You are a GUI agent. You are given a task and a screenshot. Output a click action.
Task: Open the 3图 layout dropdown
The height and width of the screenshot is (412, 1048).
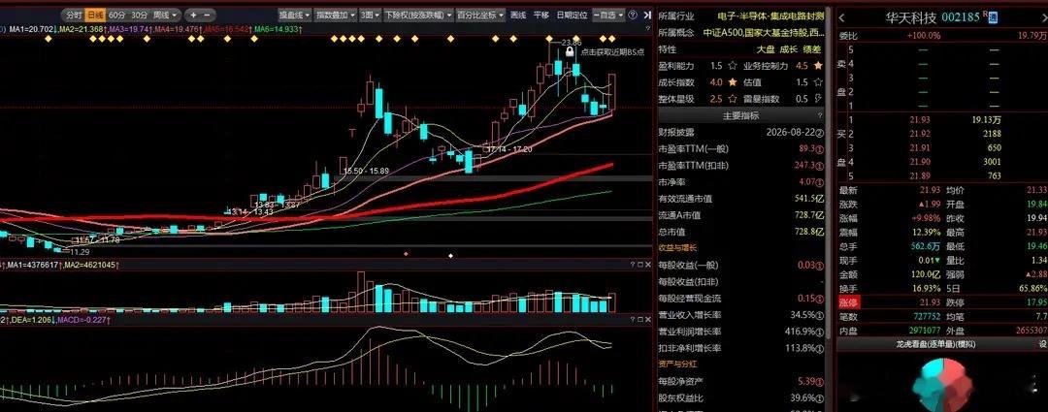[370, 15]
